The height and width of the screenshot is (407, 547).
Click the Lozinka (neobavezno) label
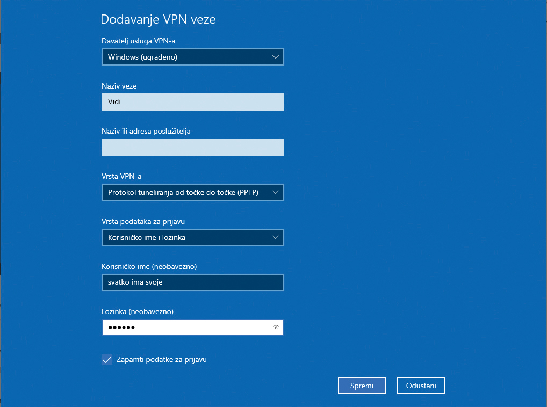coord(138,311)
